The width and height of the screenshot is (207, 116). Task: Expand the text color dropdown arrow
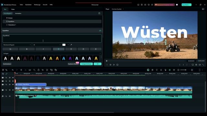pyautogui.click(x=68, y=45)
